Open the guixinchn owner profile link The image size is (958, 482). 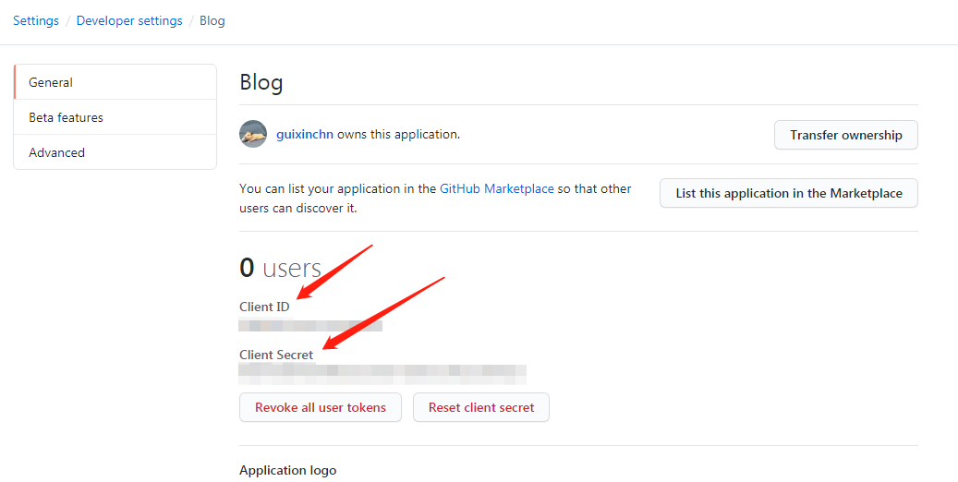[x=305, y=134]
